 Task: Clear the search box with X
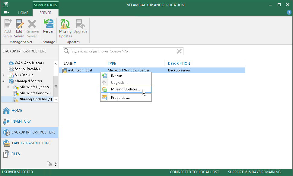(179, 51)
